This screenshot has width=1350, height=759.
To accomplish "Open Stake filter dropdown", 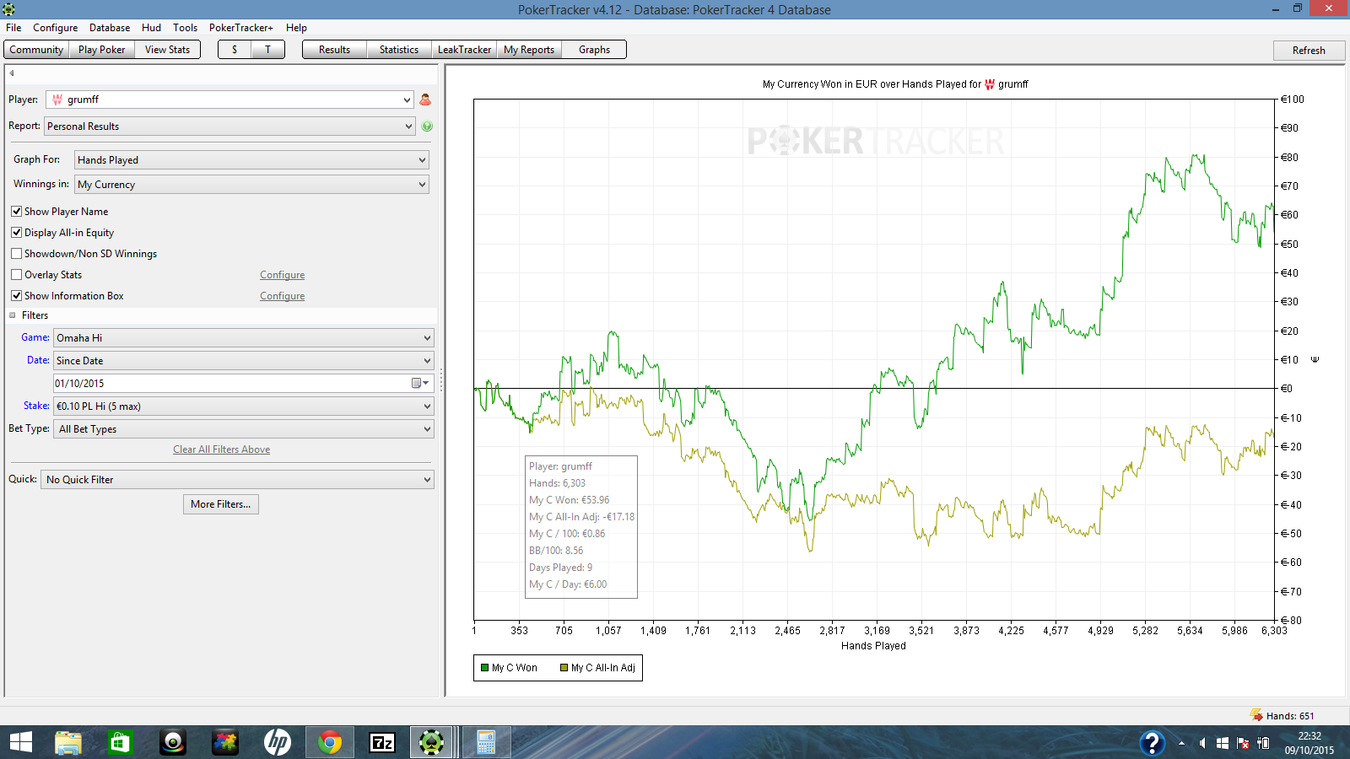I will [x=244, y=406].
